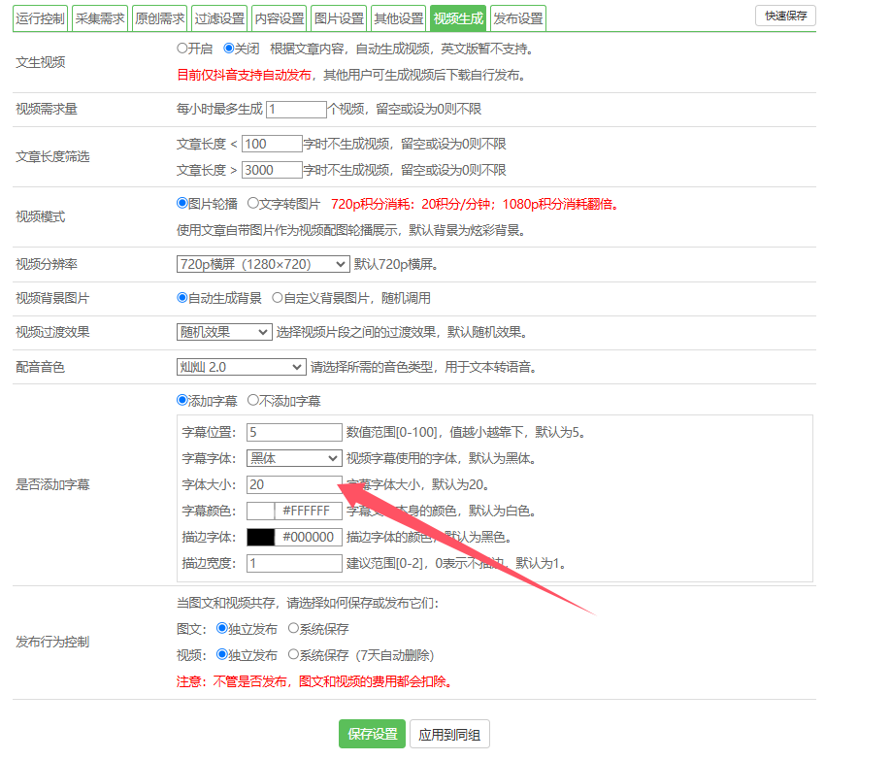This screenshot has height=760, width=891.
Task: Open the 发布设置 tab
Action: point(517,18)
